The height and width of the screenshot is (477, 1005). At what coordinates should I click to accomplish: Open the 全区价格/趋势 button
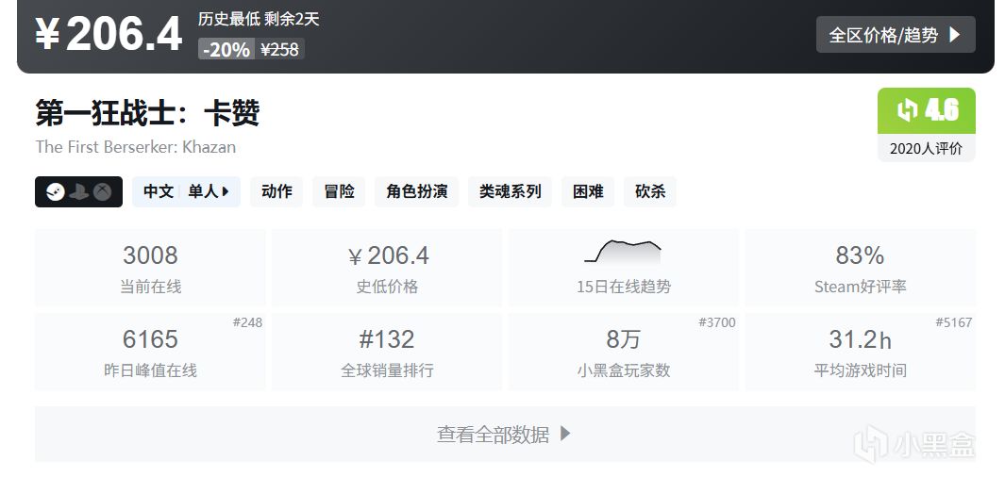tap(896, 35)
